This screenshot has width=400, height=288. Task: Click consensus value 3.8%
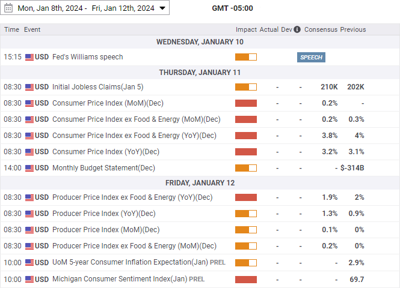click(330, 136)
